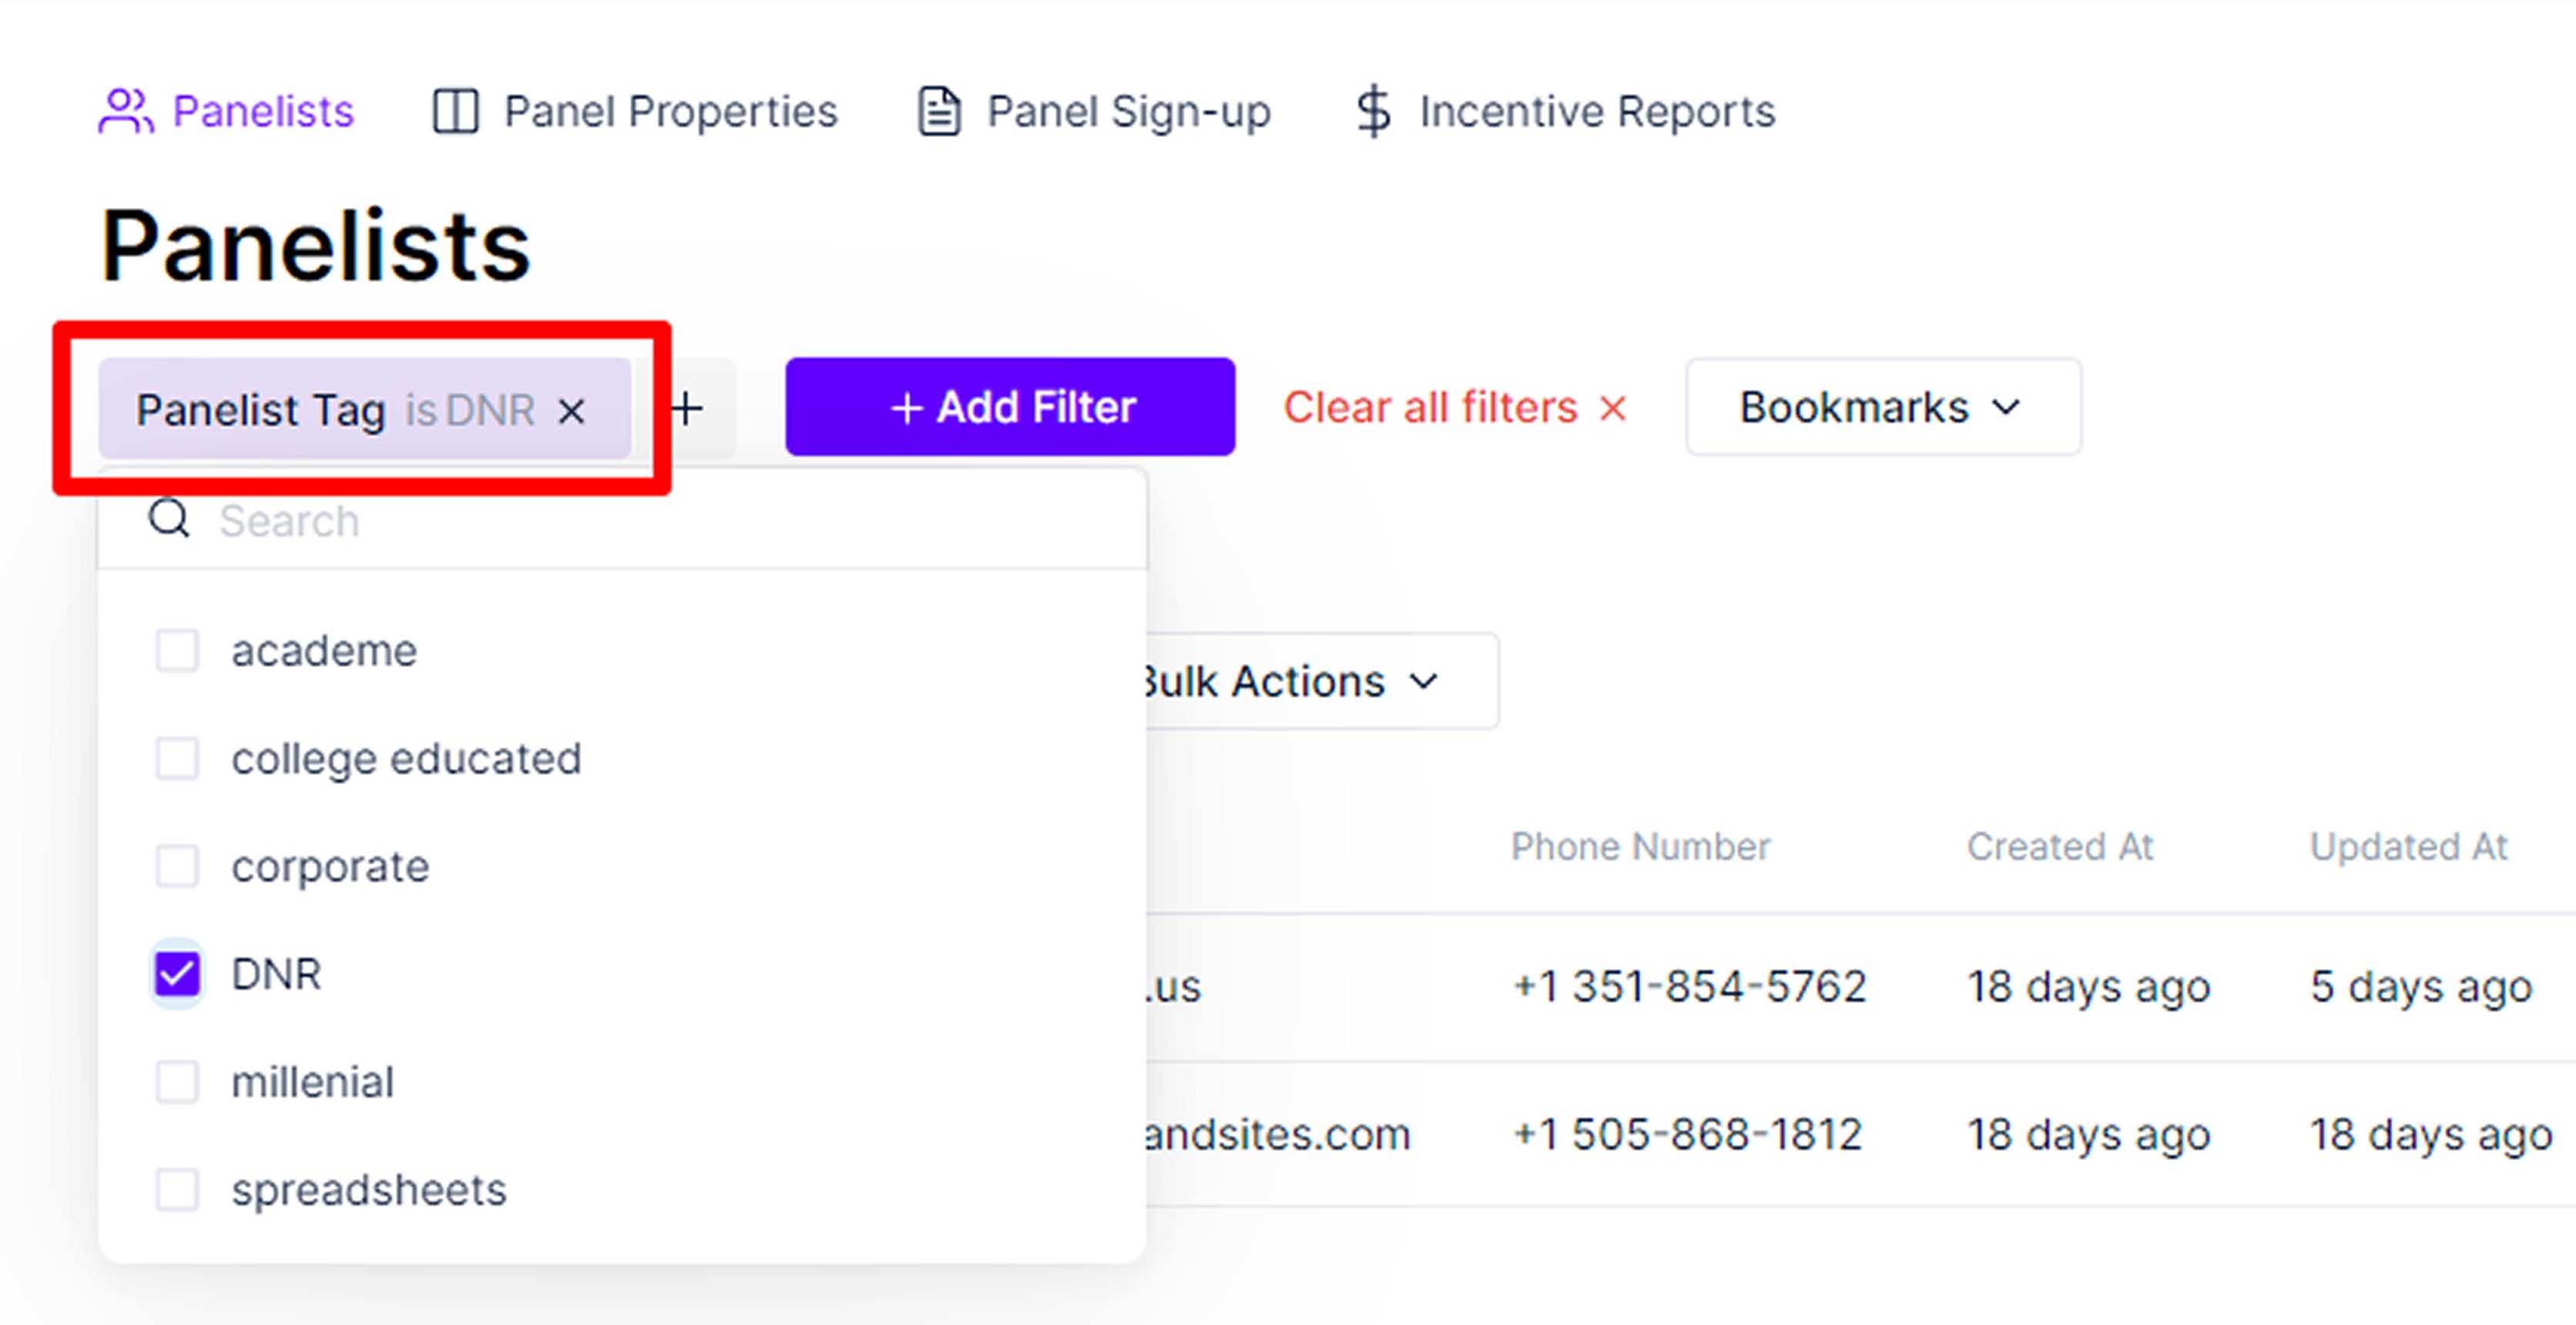2576x1325 pixels.
Task: Click the Incentive Reports dollar icon
Action: 1374,111
